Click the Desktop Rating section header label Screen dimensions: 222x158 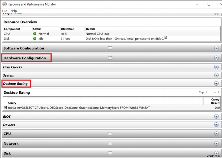15,84
